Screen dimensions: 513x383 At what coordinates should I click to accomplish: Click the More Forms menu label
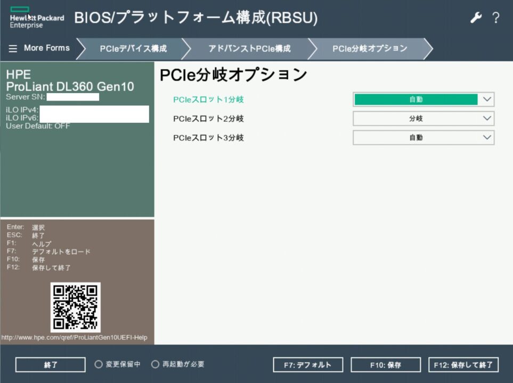(47, 48)
